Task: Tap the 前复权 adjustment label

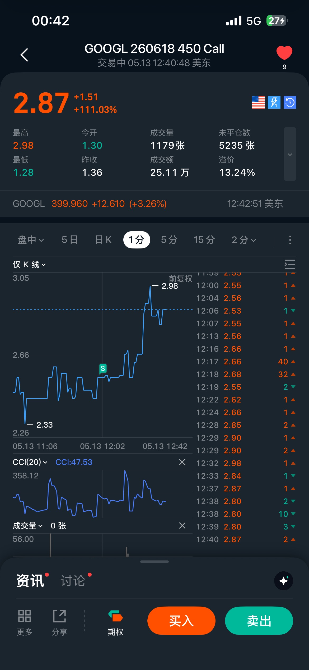Action: point(181,279)
